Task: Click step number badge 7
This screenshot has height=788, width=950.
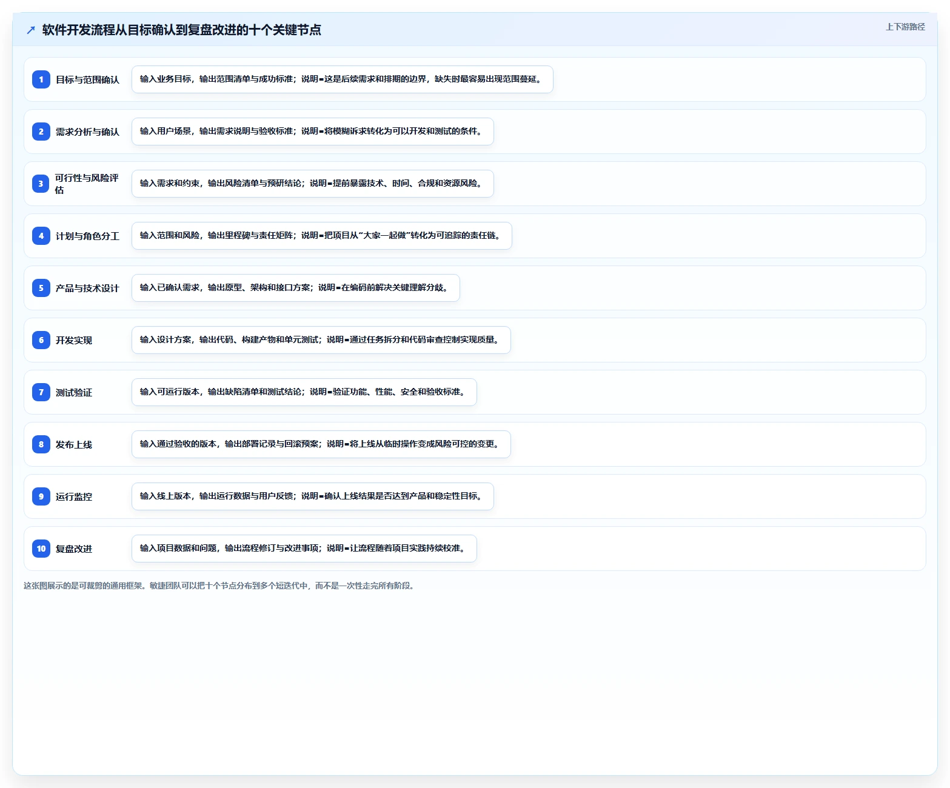Action: 41,392
